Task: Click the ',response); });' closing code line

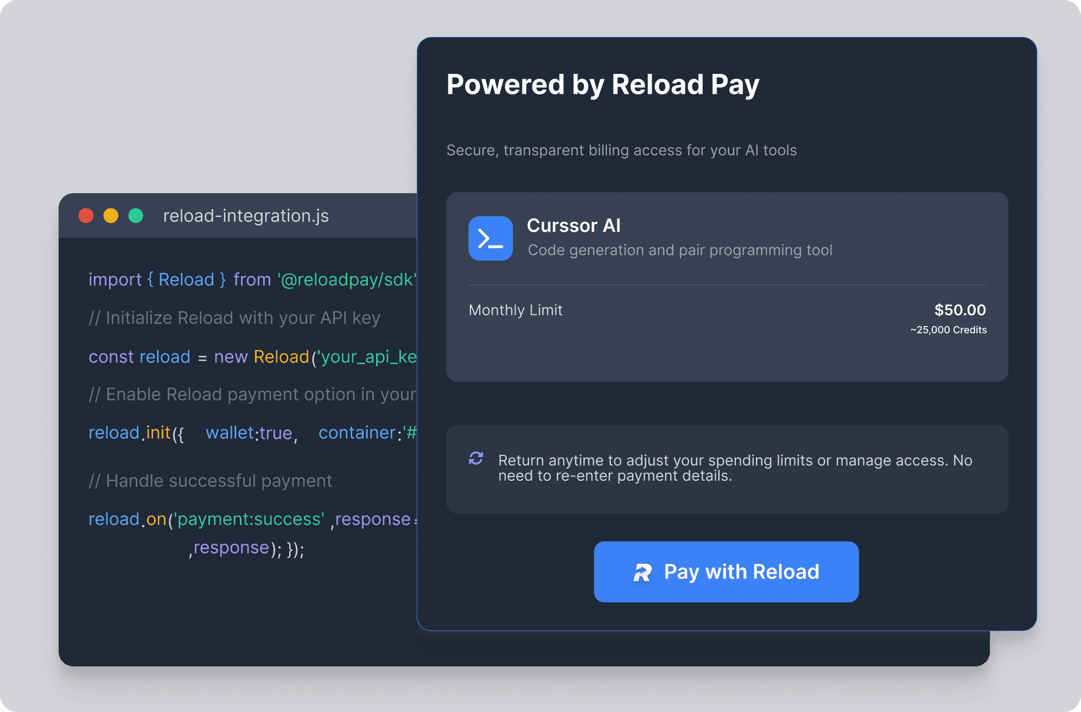Action: pos(246,548)
